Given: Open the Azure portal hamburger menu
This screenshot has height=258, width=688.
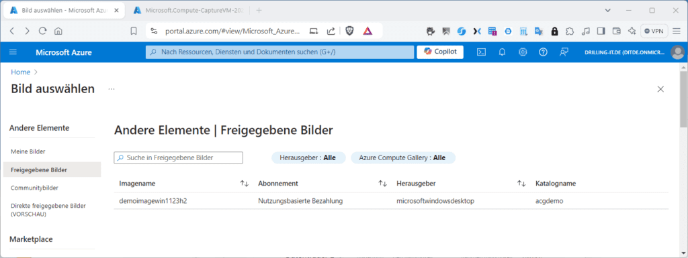Looking at the screenshot, I should pyautogui.click(x=13, y=52).
